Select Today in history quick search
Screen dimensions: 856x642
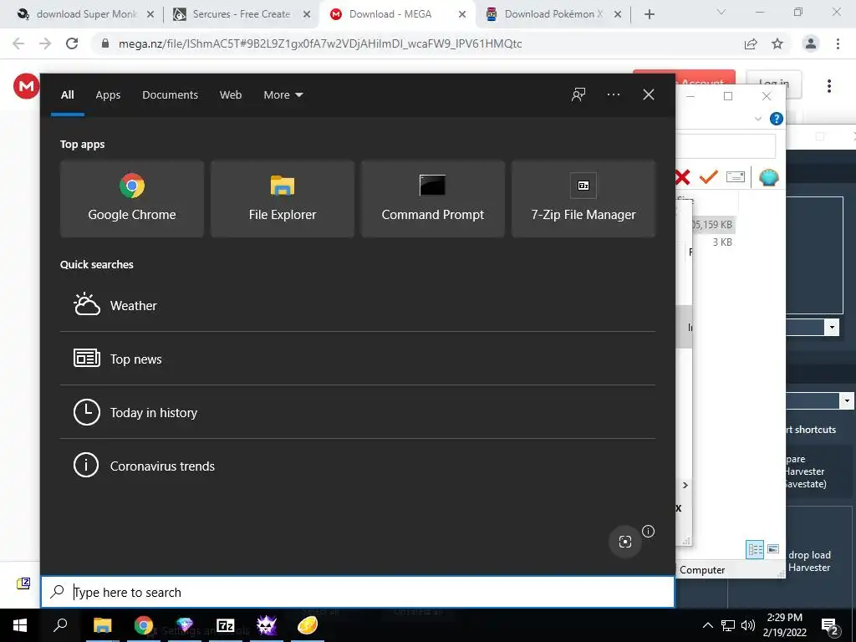point(358,412)
